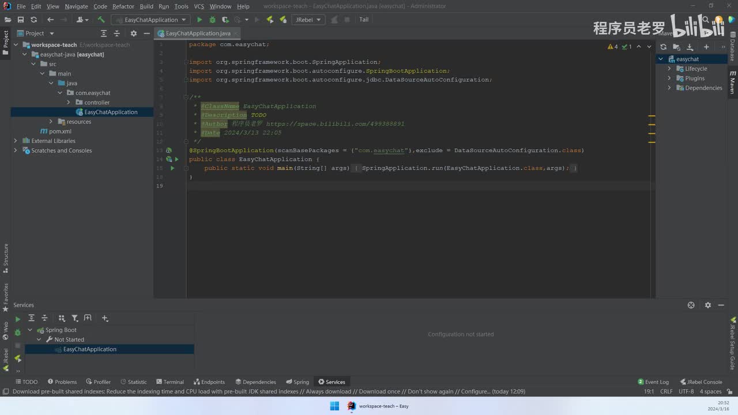Click the Project panel settings gear
This screenshot has width=738, height=415.
coord(134,33)
